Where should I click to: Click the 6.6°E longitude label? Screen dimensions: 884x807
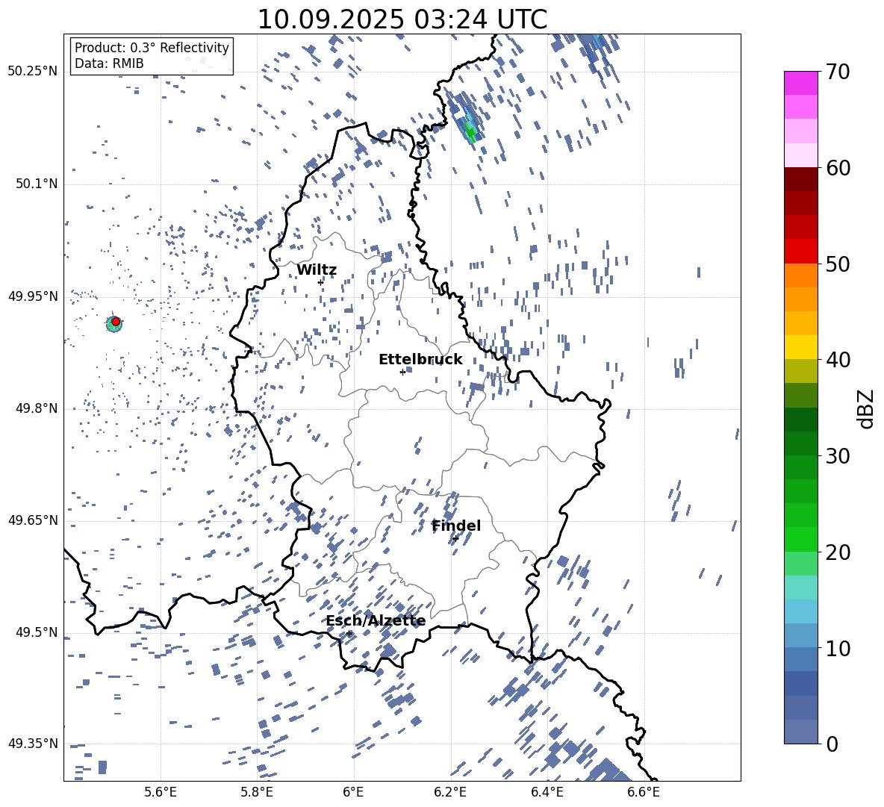coord(644,792)
